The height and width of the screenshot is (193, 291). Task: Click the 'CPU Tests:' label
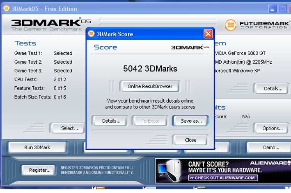click(25, 79)
